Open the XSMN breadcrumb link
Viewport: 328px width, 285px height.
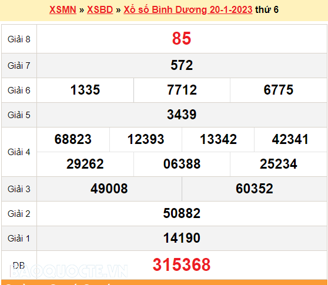click(x=63, y=9)
